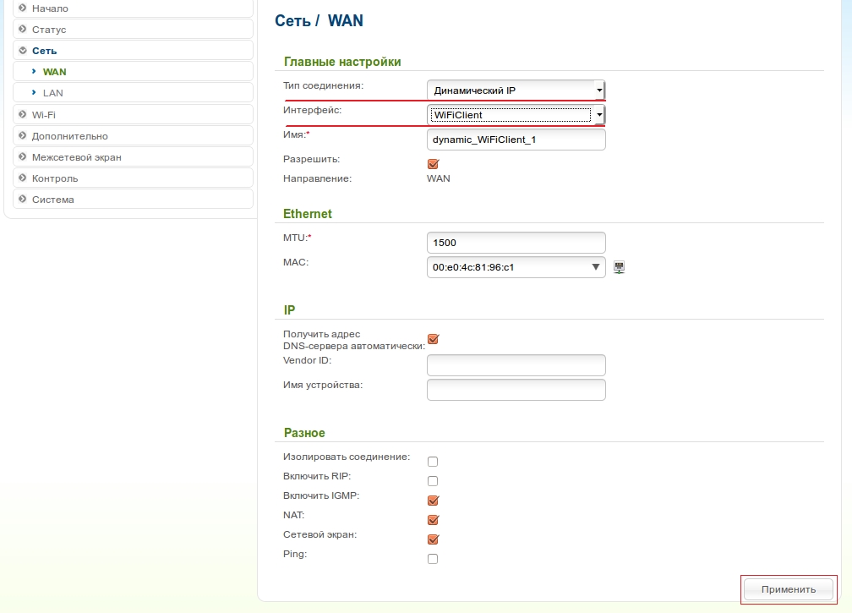Click the arrow bullet beside Wi-Fi menu

click(22, 114)
